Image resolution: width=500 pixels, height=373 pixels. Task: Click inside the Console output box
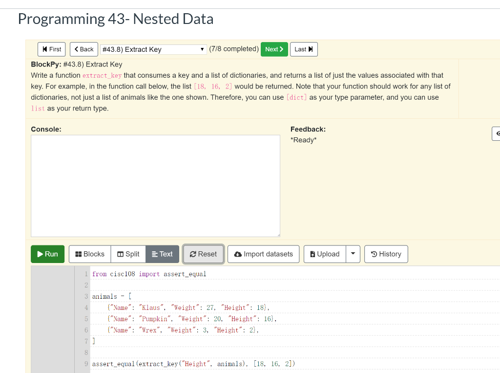click(x=155, y=186)
